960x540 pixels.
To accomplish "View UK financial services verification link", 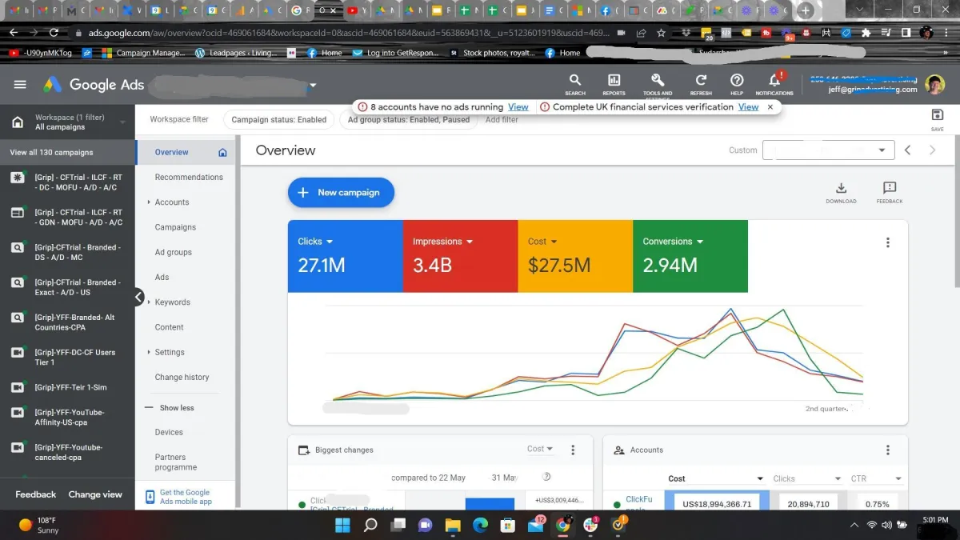I will point(748,106).
